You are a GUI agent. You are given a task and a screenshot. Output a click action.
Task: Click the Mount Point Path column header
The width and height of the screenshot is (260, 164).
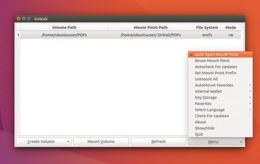[x=150, y=27]
